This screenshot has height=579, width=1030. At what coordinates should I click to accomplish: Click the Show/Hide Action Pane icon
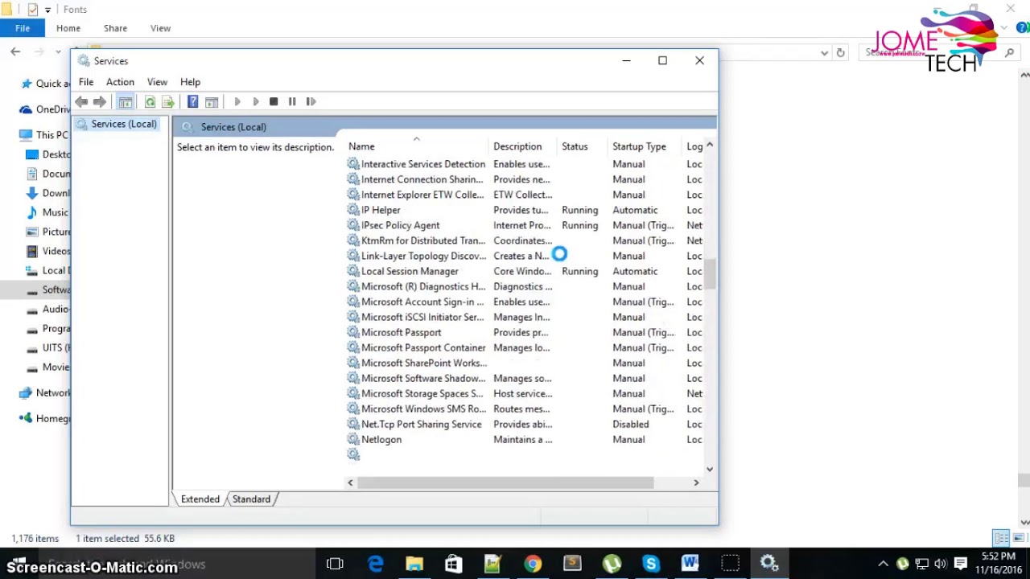[211, 101]
